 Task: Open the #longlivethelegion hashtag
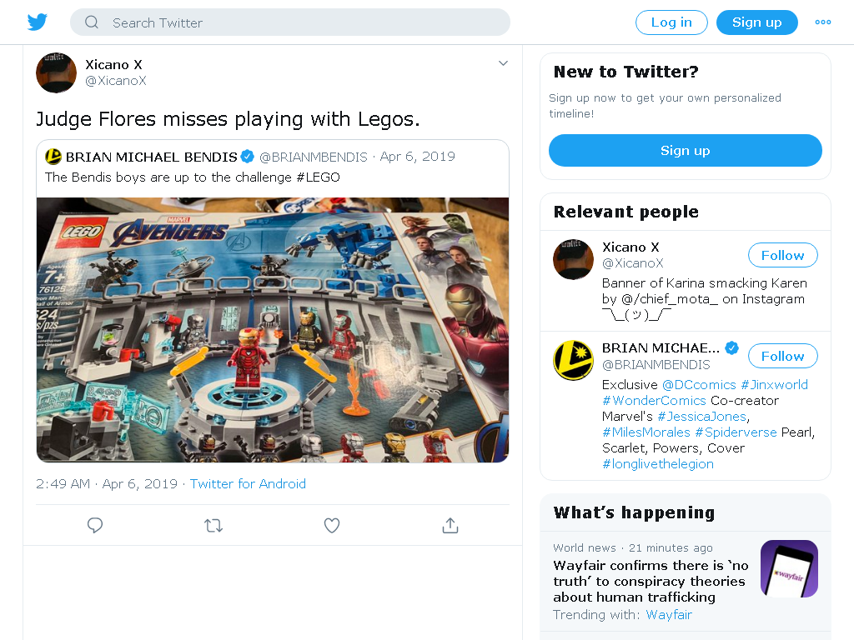click(657, 463)
